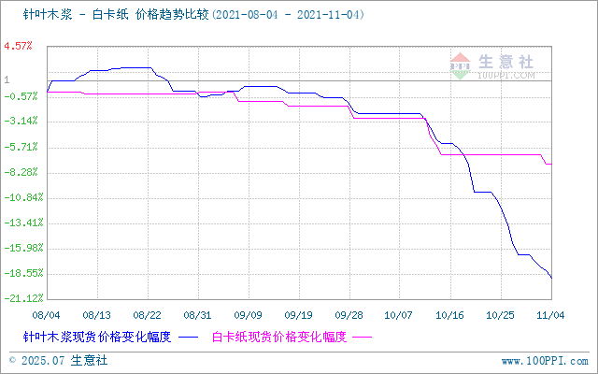Click the 08/31 x-axis date
This screenshot has width=598, height=374.
pos(197,315)
